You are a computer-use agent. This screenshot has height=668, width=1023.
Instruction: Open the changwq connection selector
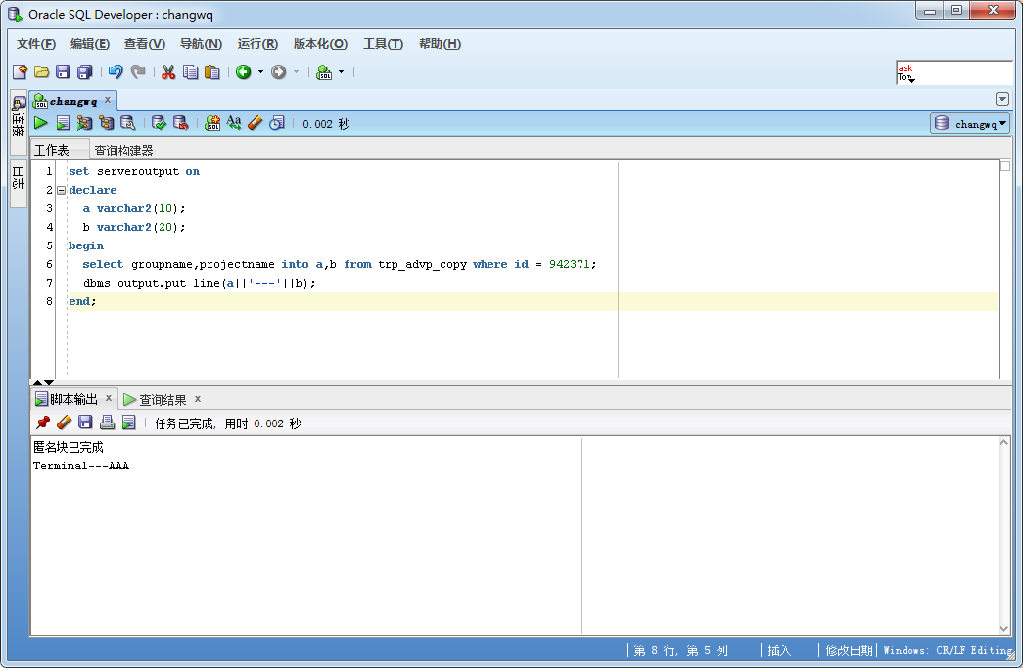pyautogui.click(x=970, y=123)
